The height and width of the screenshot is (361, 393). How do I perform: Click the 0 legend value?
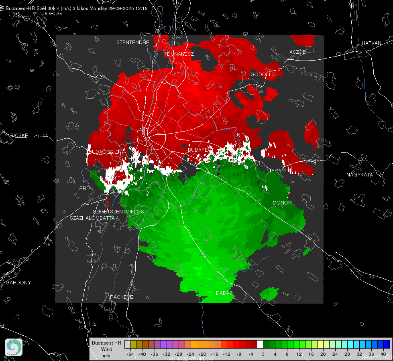pyautogui.click(x=263, y=354)
